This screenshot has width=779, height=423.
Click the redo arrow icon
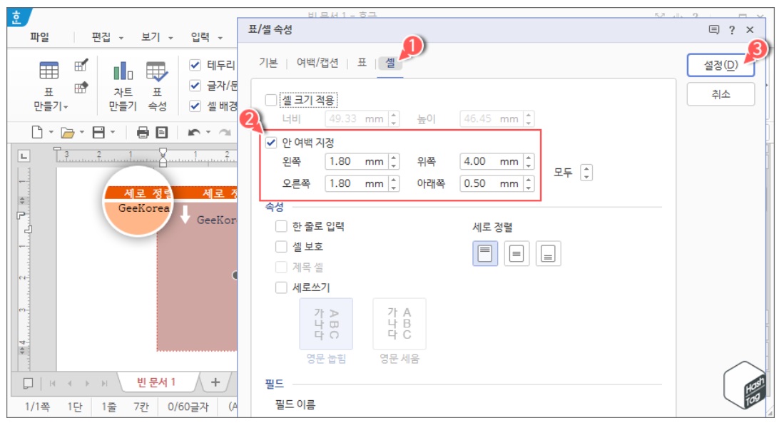[225, 132]
